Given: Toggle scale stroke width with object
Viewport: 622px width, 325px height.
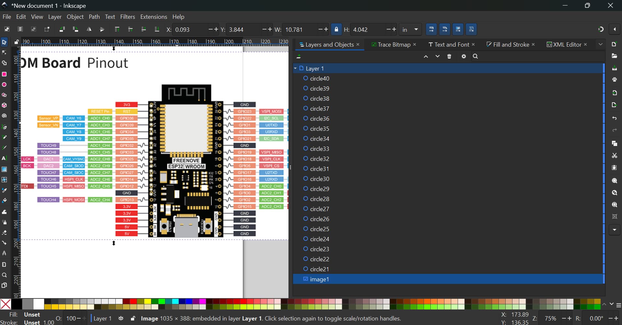Looking at the screenshot, I should [431, 29].
